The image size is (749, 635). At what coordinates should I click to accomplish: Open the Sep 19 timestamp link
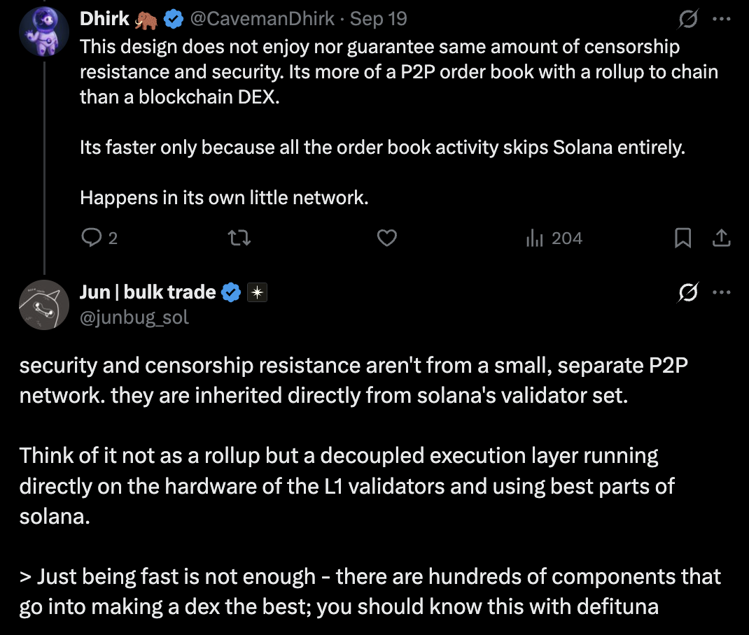379,19
